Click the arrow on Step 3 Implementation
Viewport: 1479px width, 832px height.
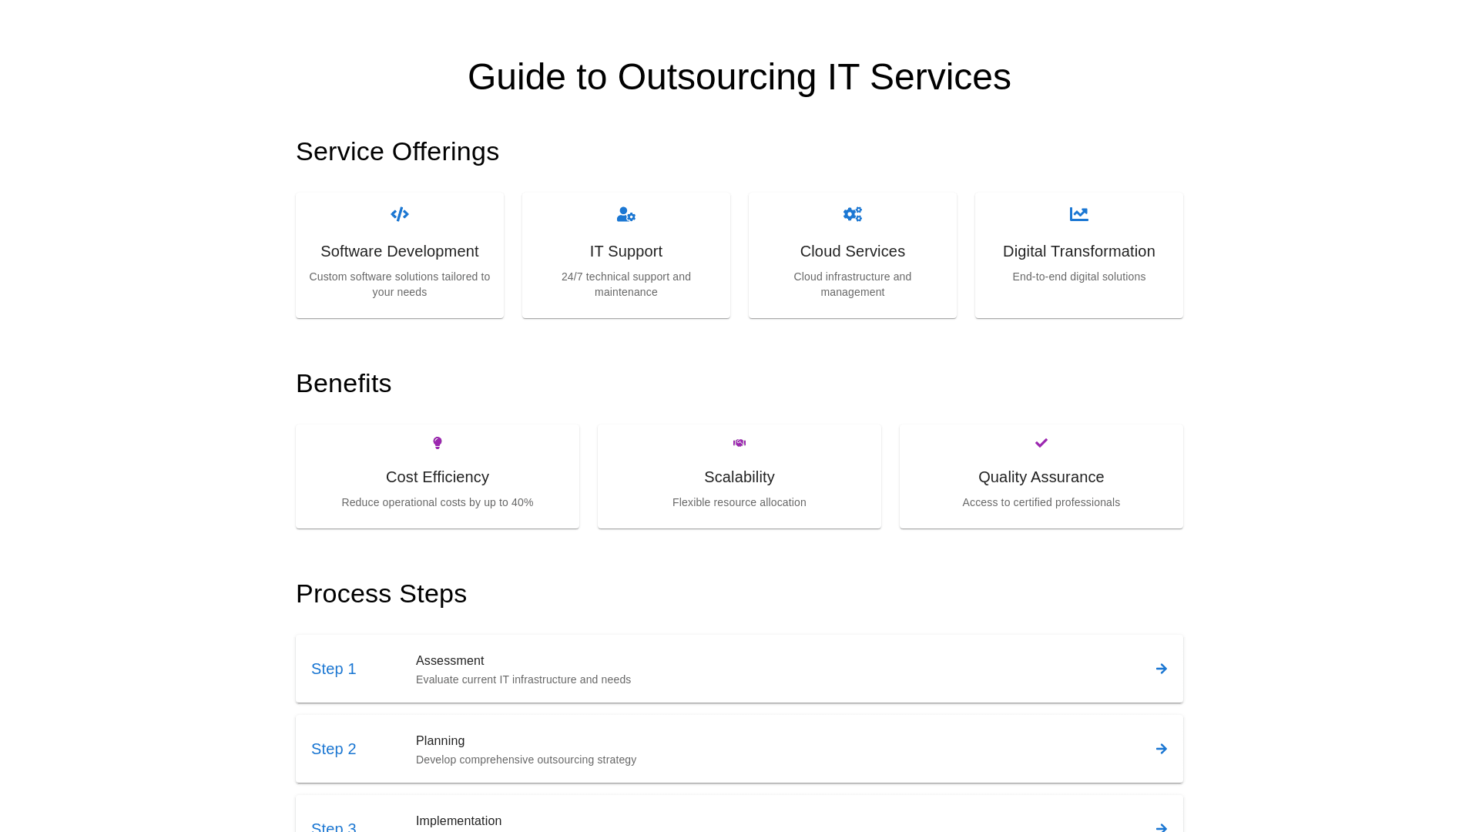point(1162,827)
